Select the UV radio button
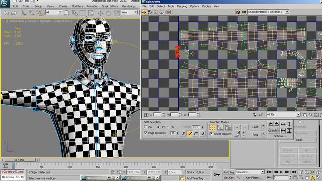Screen dimensions: 322x181 click(168, 127)
